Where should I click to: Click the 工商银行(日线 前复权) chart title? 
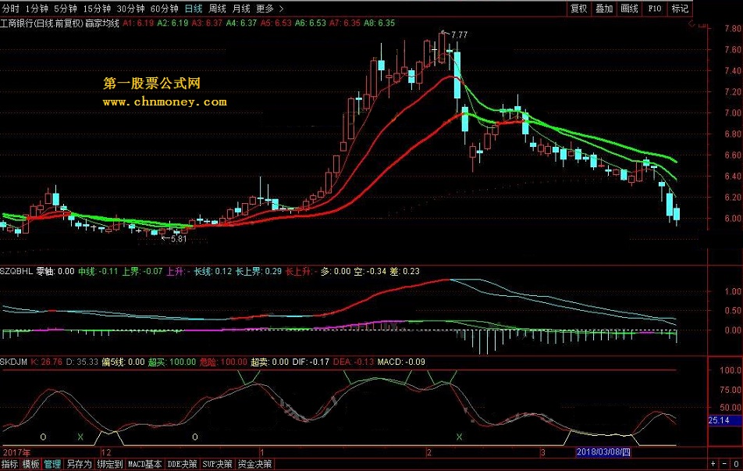click(41, 23)
